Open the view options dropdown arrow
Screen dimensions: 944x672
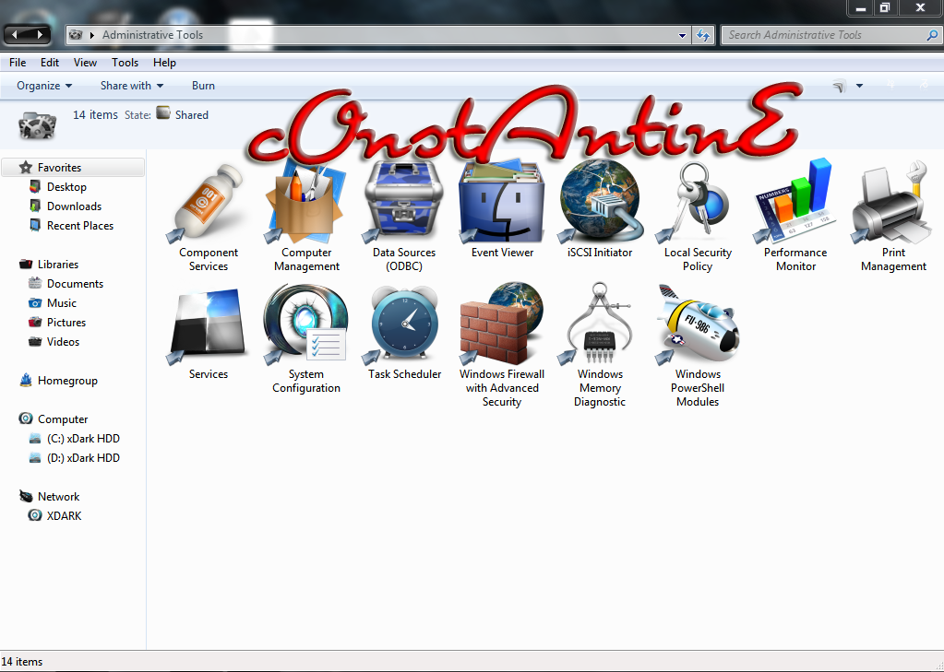coord(860,86)
